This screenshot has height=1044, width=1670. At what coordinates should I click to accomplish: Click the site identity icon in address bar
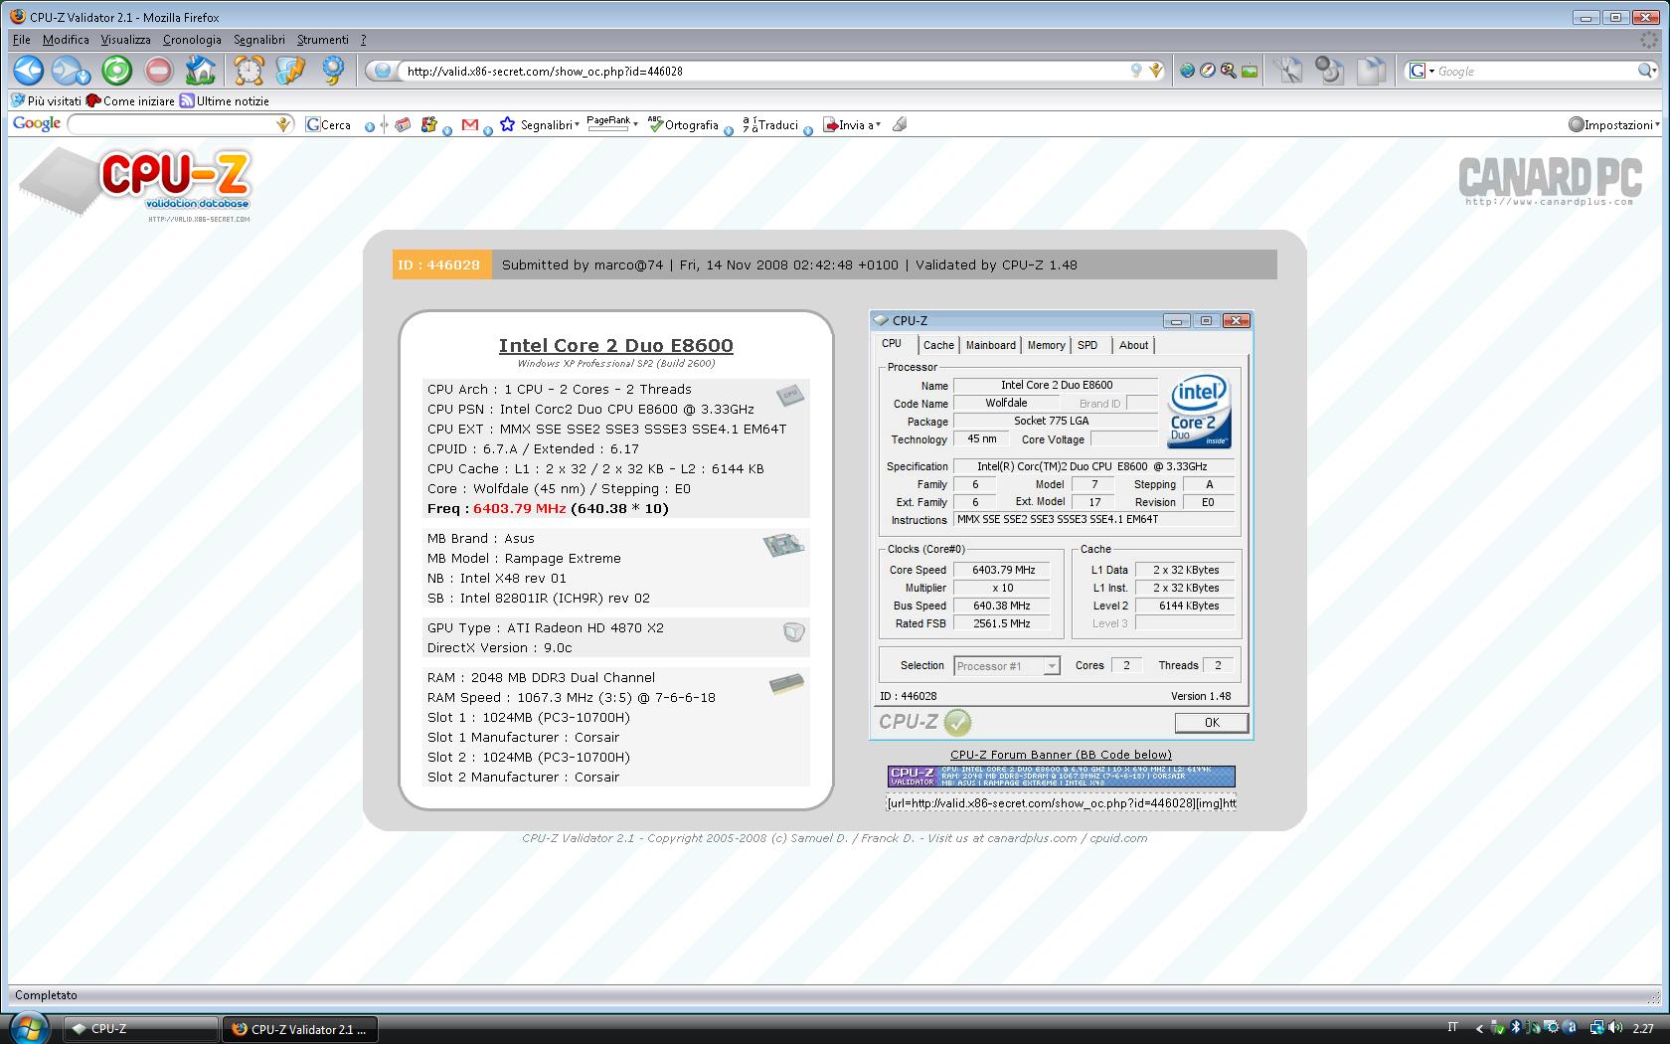coord(383,71)
